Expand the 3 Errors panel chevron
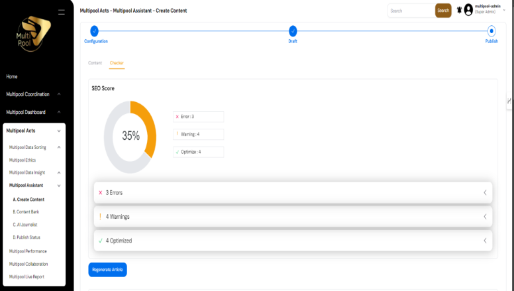The image size is (514, 291). [485, 193]
